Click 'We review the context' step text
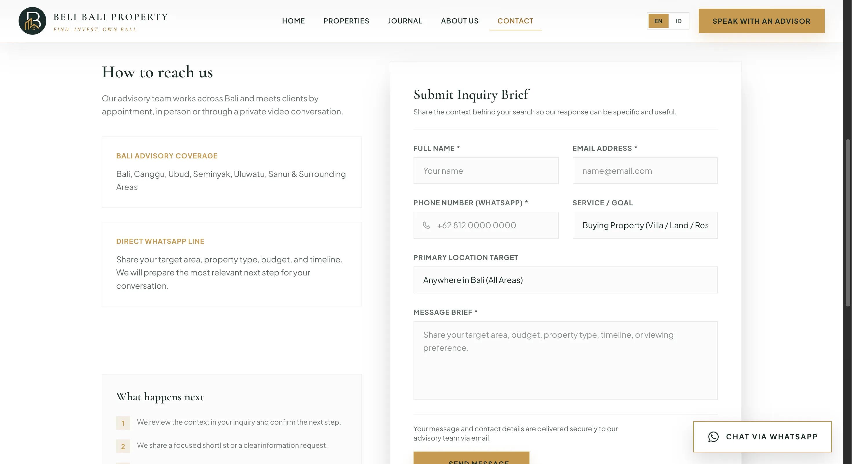This screenshot has width=852, height=464. tap(239, 422)
